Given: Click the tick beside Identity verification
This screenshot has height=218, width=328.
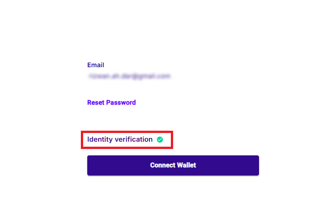Looking at the screenshot, I should click(x=160, y=140).
